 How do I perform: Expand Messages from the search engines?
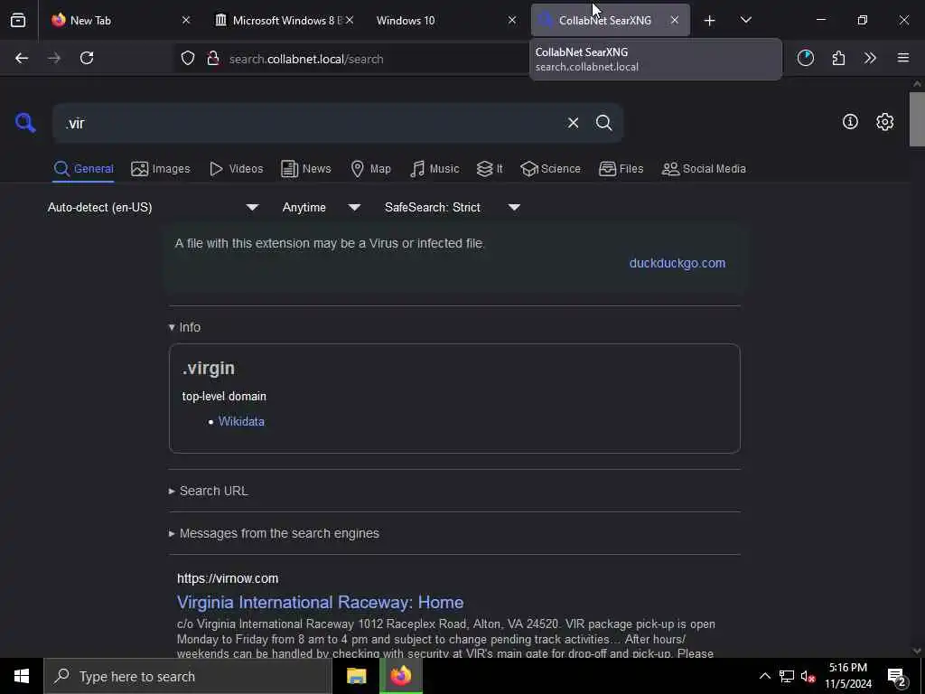(x=274, y=533)
